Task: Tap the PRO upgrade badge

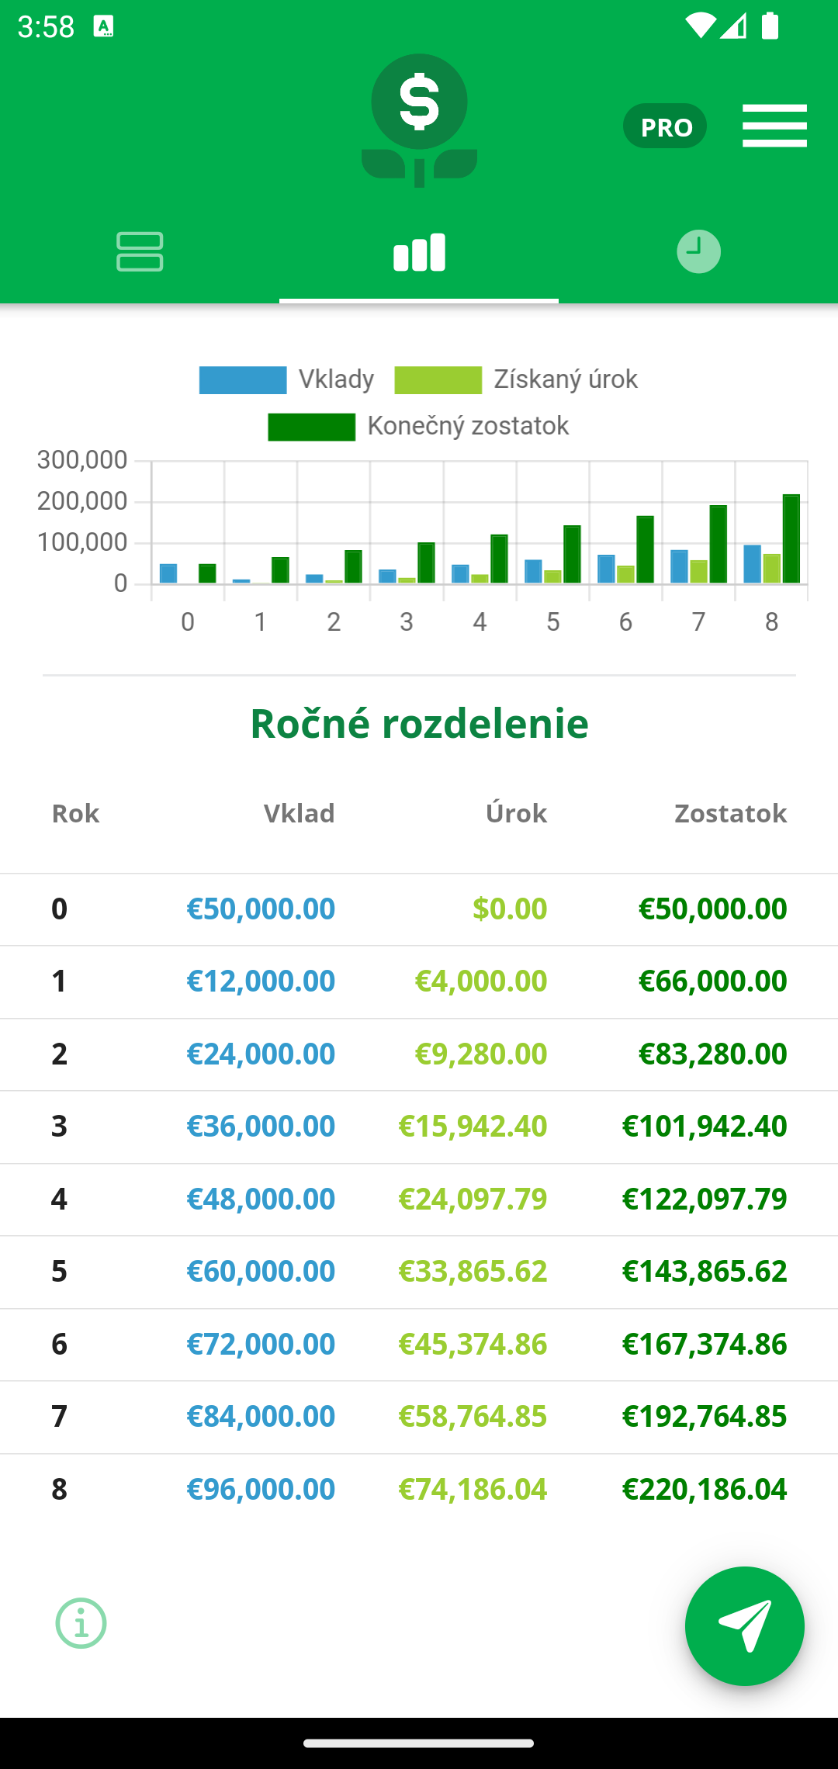Action: [665, 126]
